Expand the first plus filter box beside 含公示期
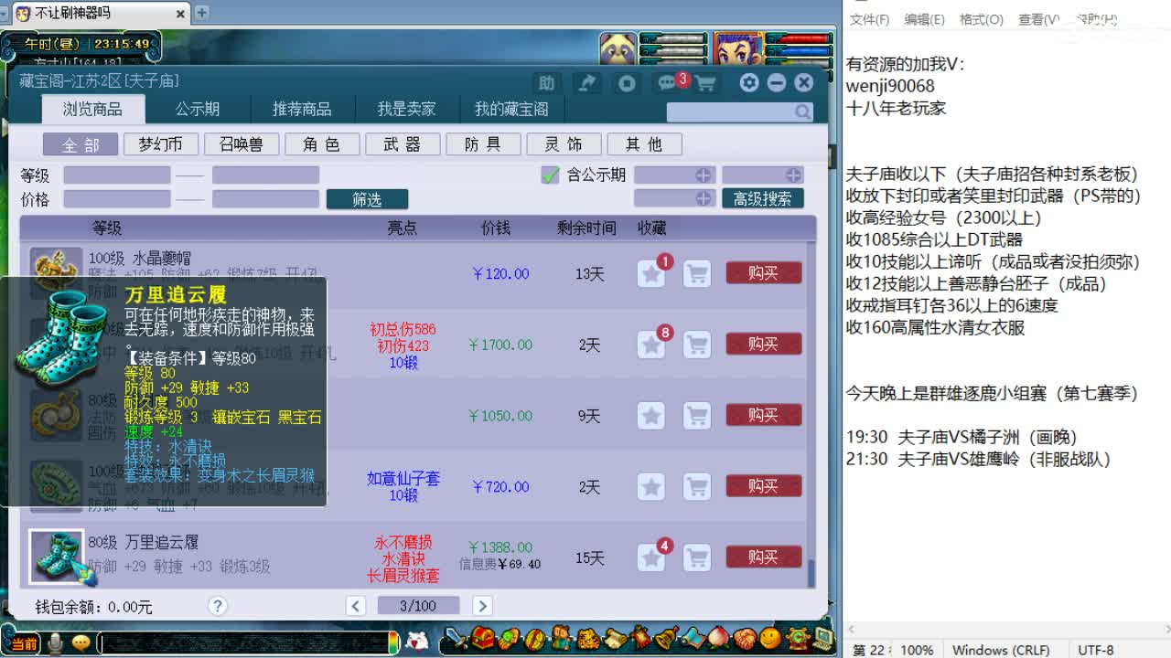The height and width of the screenshot is (658, 1171). [675, 175]
